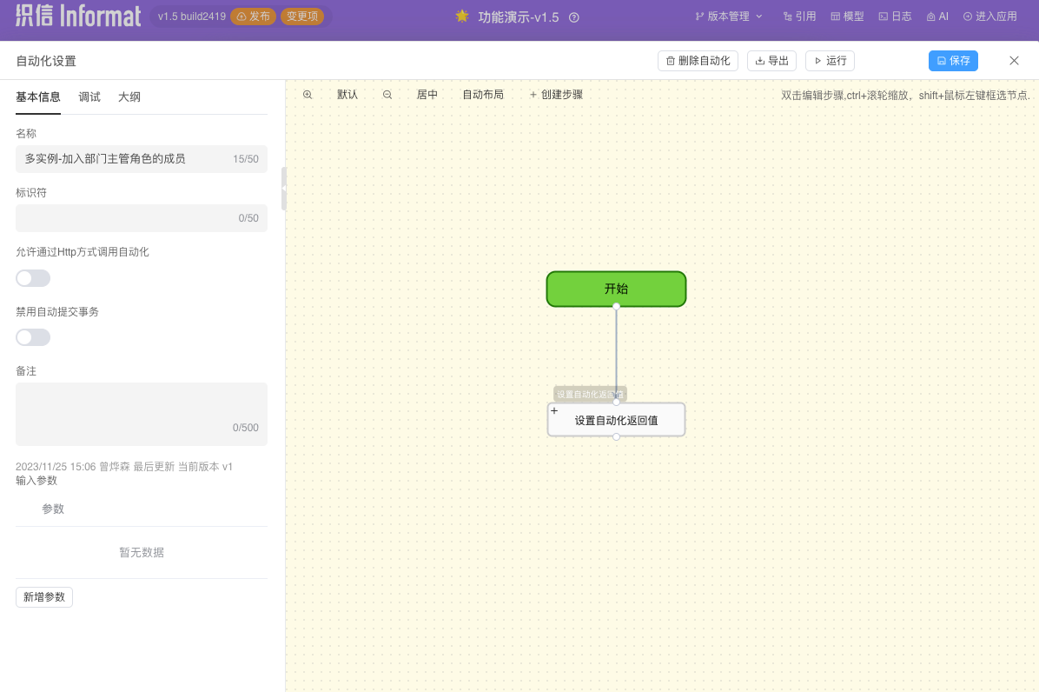
Task: Click the zoom in magnifier icon
Action: pos(308,95)
